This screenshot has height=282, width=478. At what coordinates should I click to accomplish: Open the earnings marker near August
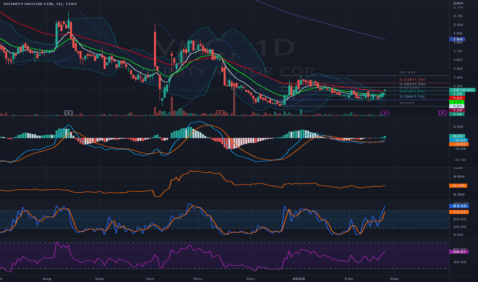click(69, 113)
